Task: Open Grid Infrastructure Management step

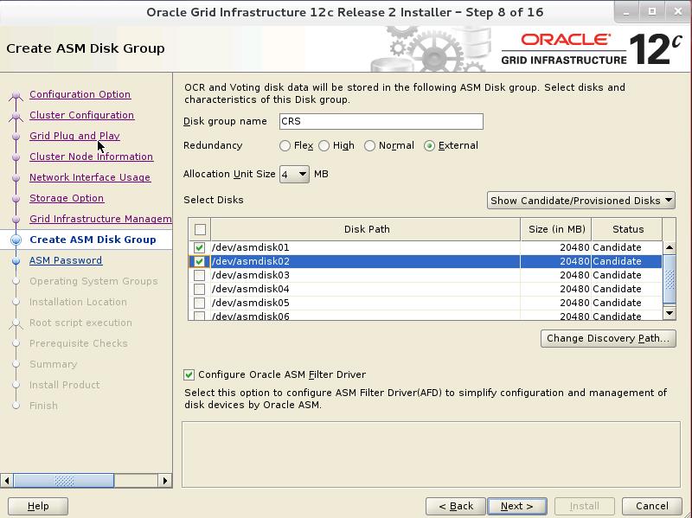Action: [100, 219]
